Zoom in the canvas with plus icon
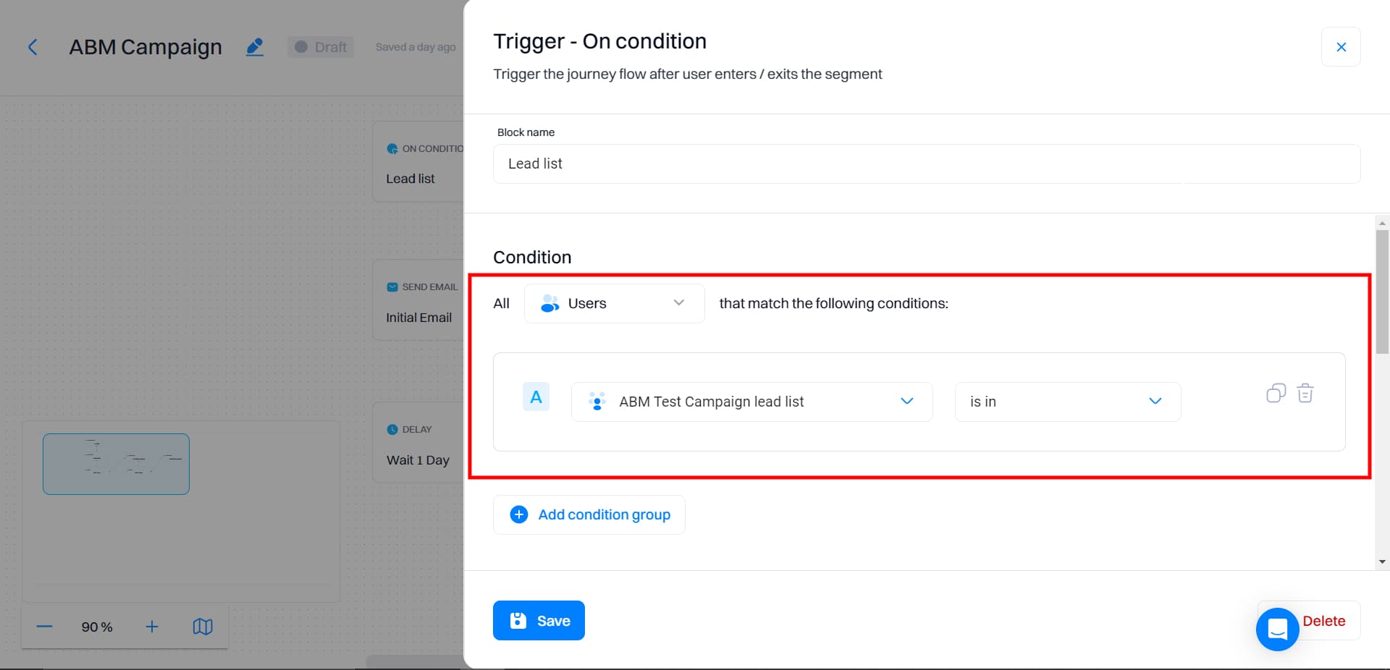The width and height of the screenshot is (1390, 670). point(151,627)
